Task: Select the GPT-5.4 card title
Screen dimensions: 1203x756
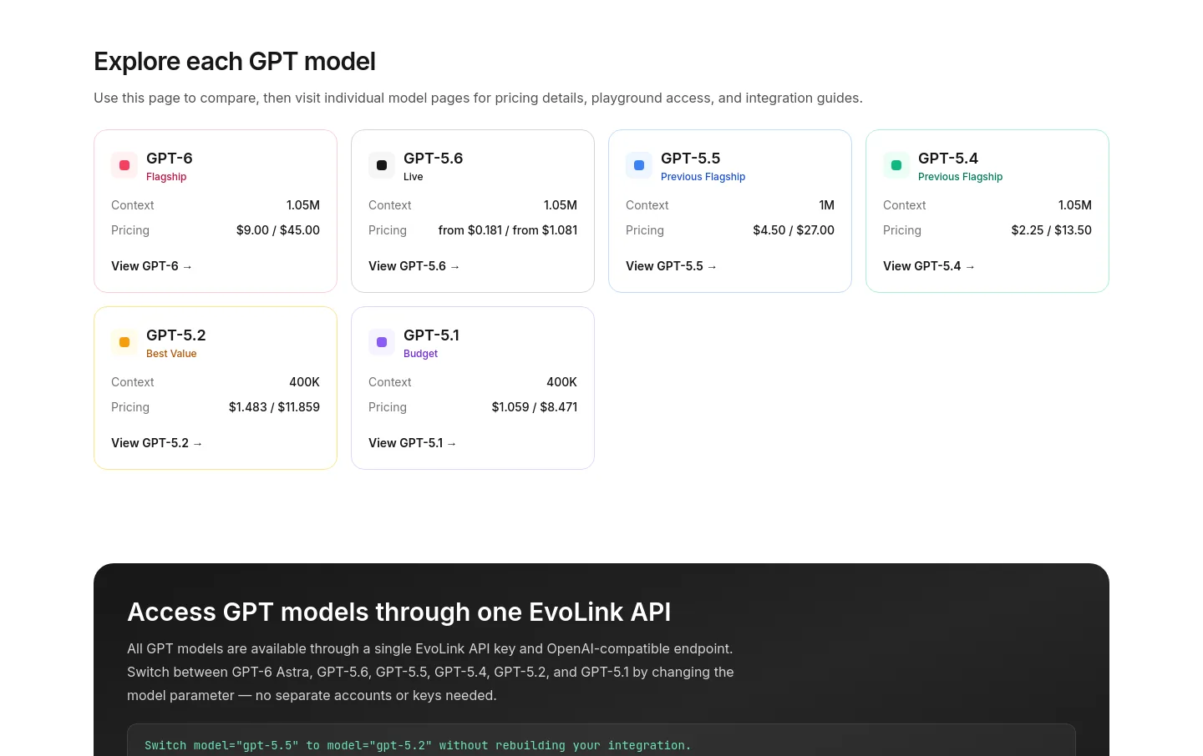Action: point(948,159)
